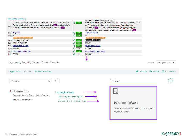
Task: Click 'Page top' source link
Action: 17,33
